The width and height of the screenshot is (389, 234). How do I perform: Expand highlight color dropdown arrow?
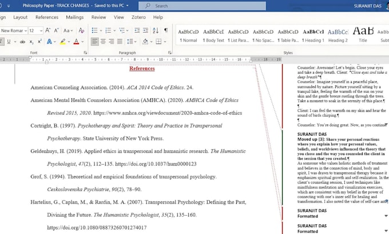tap(69, 42)
